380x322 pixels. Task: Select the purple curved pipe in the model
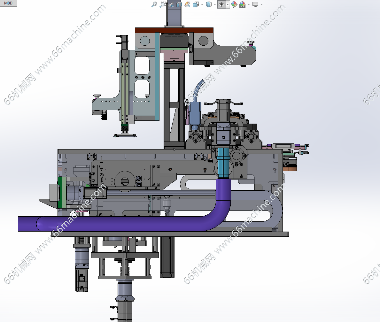128,224
